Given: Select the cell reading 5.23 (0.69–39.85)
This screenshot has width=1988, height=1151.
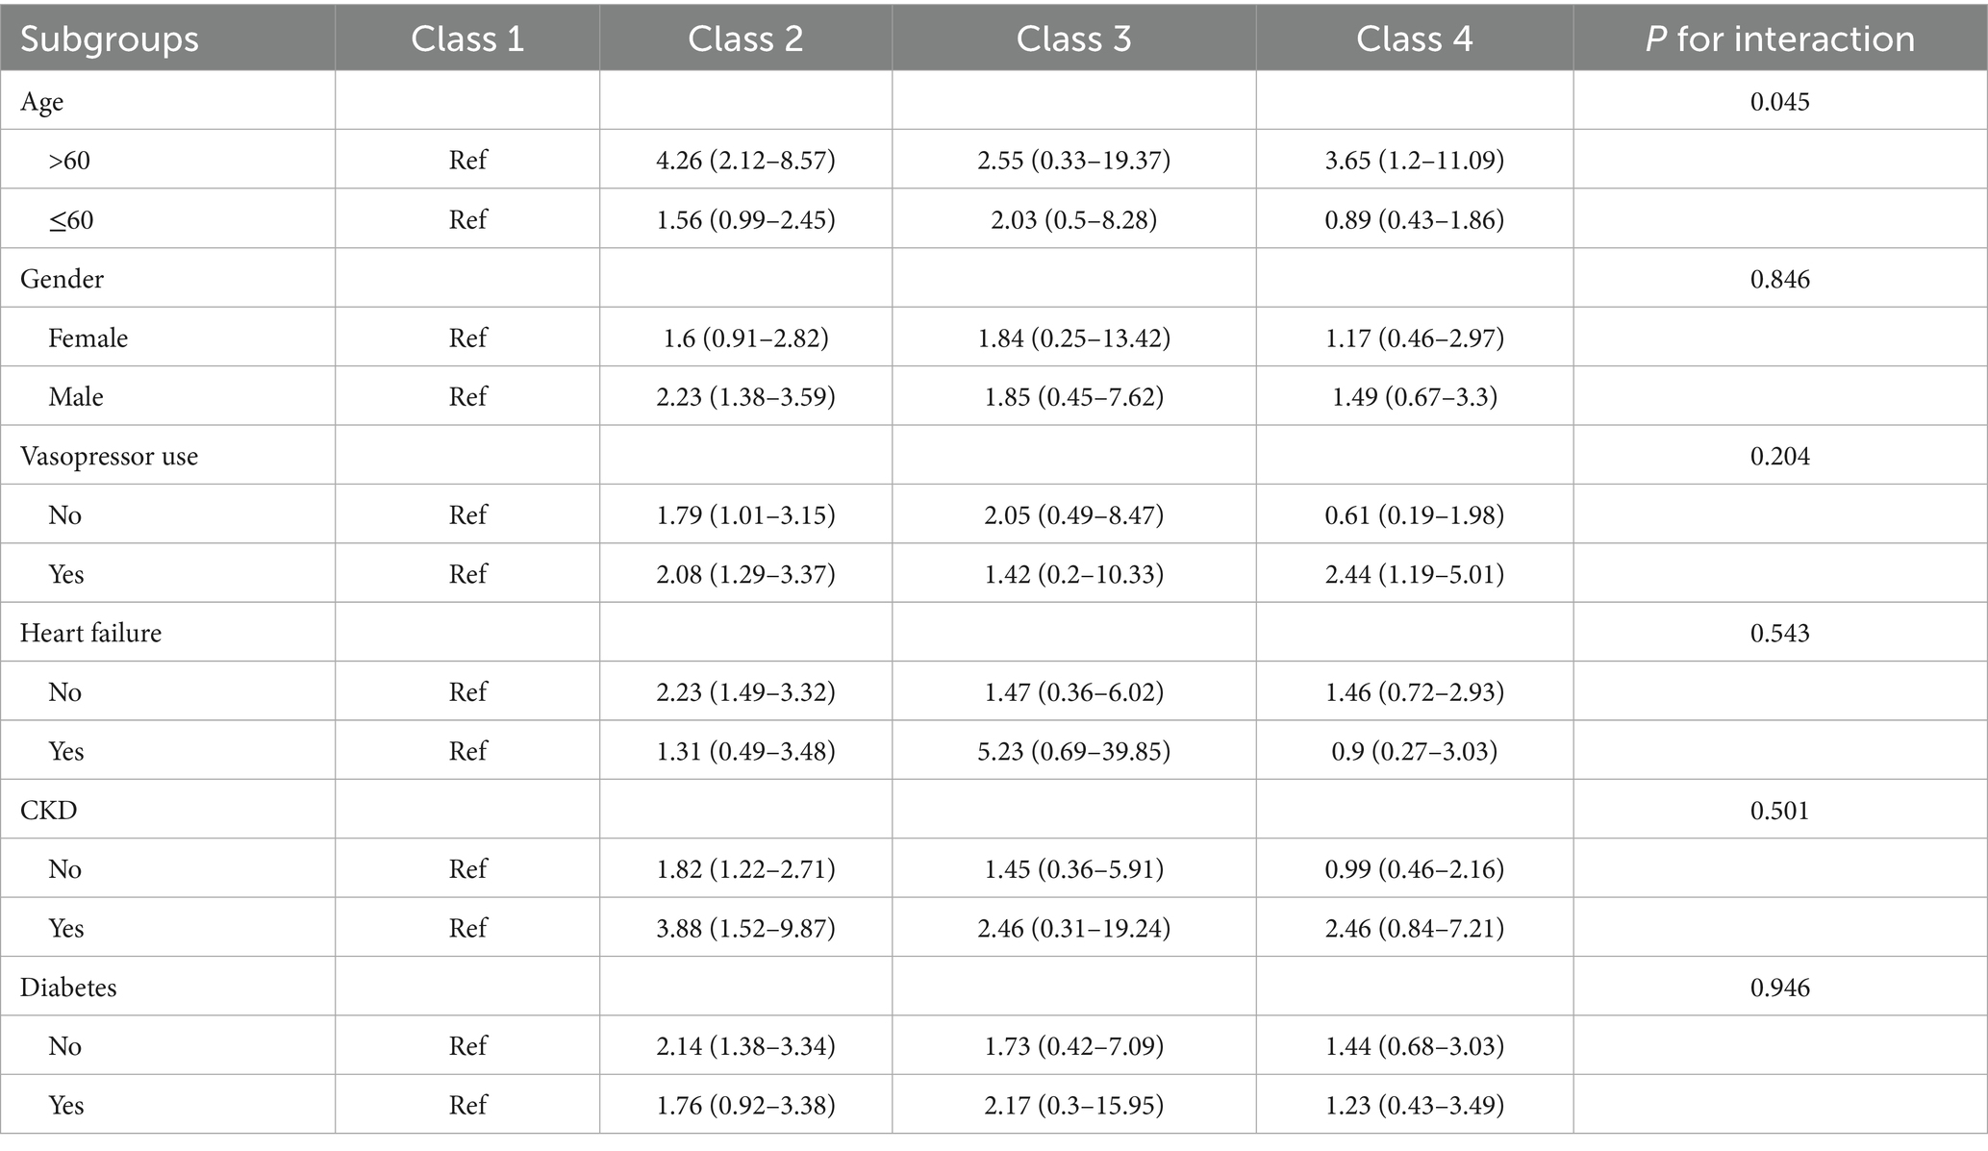Looking at the screenshot, I should pyautogui.click(x=1073, y=751).
